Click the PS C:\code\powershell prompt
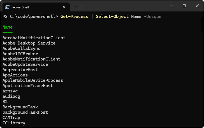This screenshot has width=204, height=128. tap(30, 17)
